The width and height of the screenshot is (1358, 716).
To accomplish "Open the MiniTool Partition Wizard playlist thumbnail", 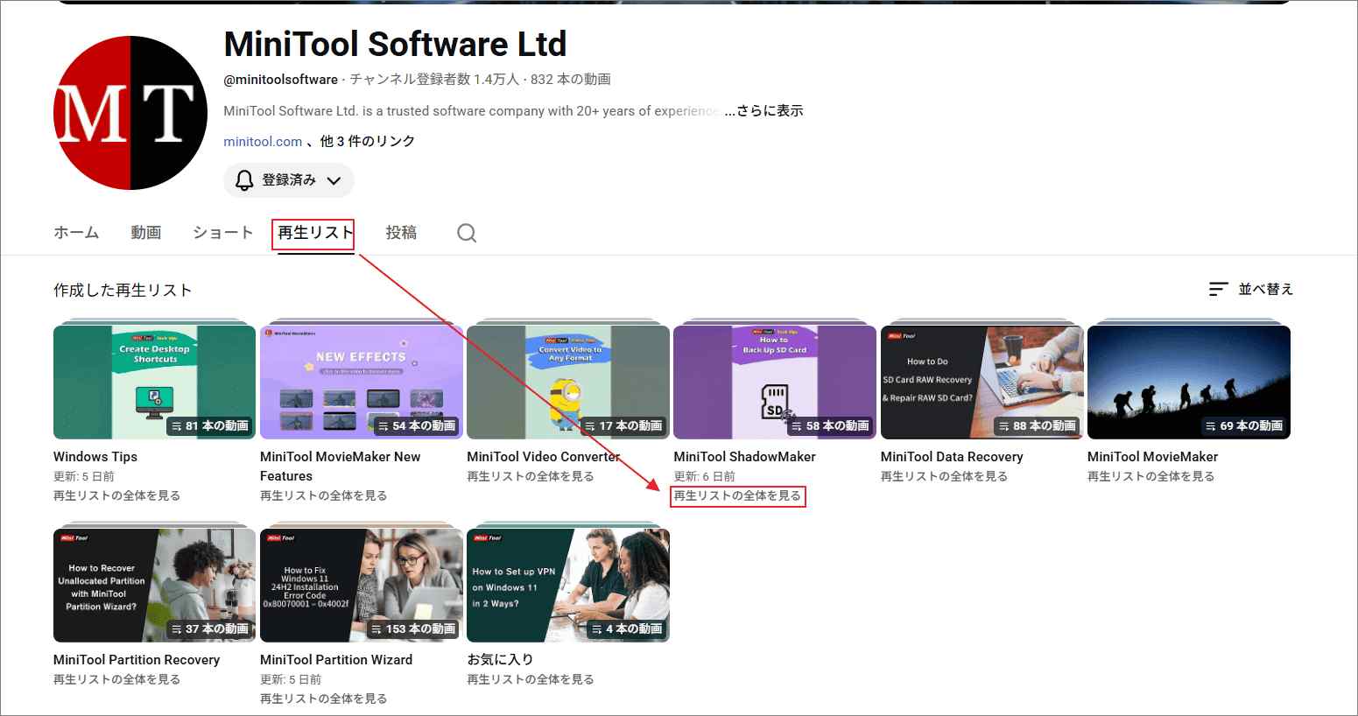I will click(361, 584).
